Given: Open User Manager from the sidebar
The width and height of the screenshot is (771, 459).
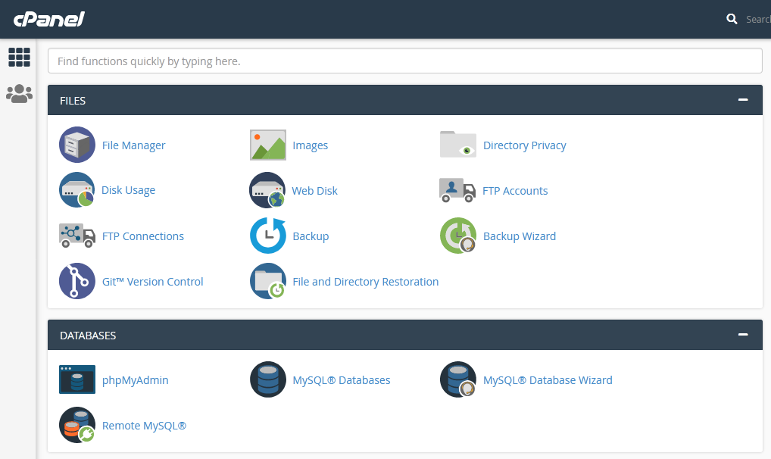Looking at the screenshot, I should (x=19, y=94).
